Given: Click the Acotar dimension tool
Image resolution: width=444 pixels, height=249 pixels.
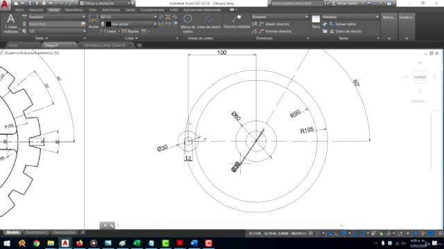Looking at the screenshot, I should 94,21.
